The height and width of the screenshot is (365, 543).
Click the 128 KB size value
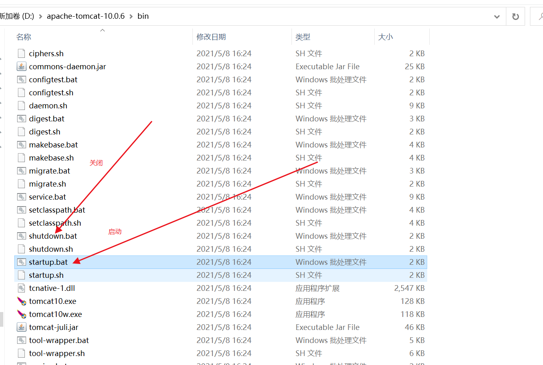click(413, 301)
